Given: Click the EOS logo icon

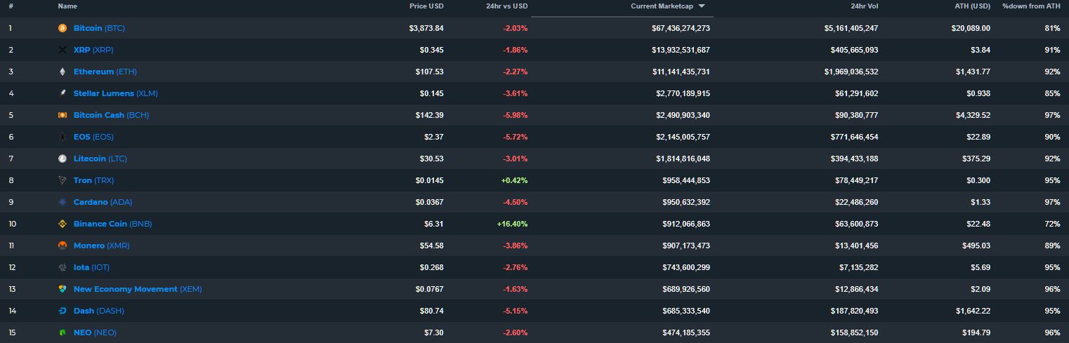Looking at the screenshot, I should (62, 137).
